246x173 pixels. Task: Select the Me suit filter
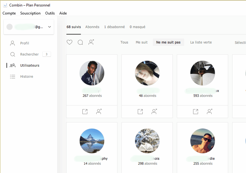pos(142,42)
